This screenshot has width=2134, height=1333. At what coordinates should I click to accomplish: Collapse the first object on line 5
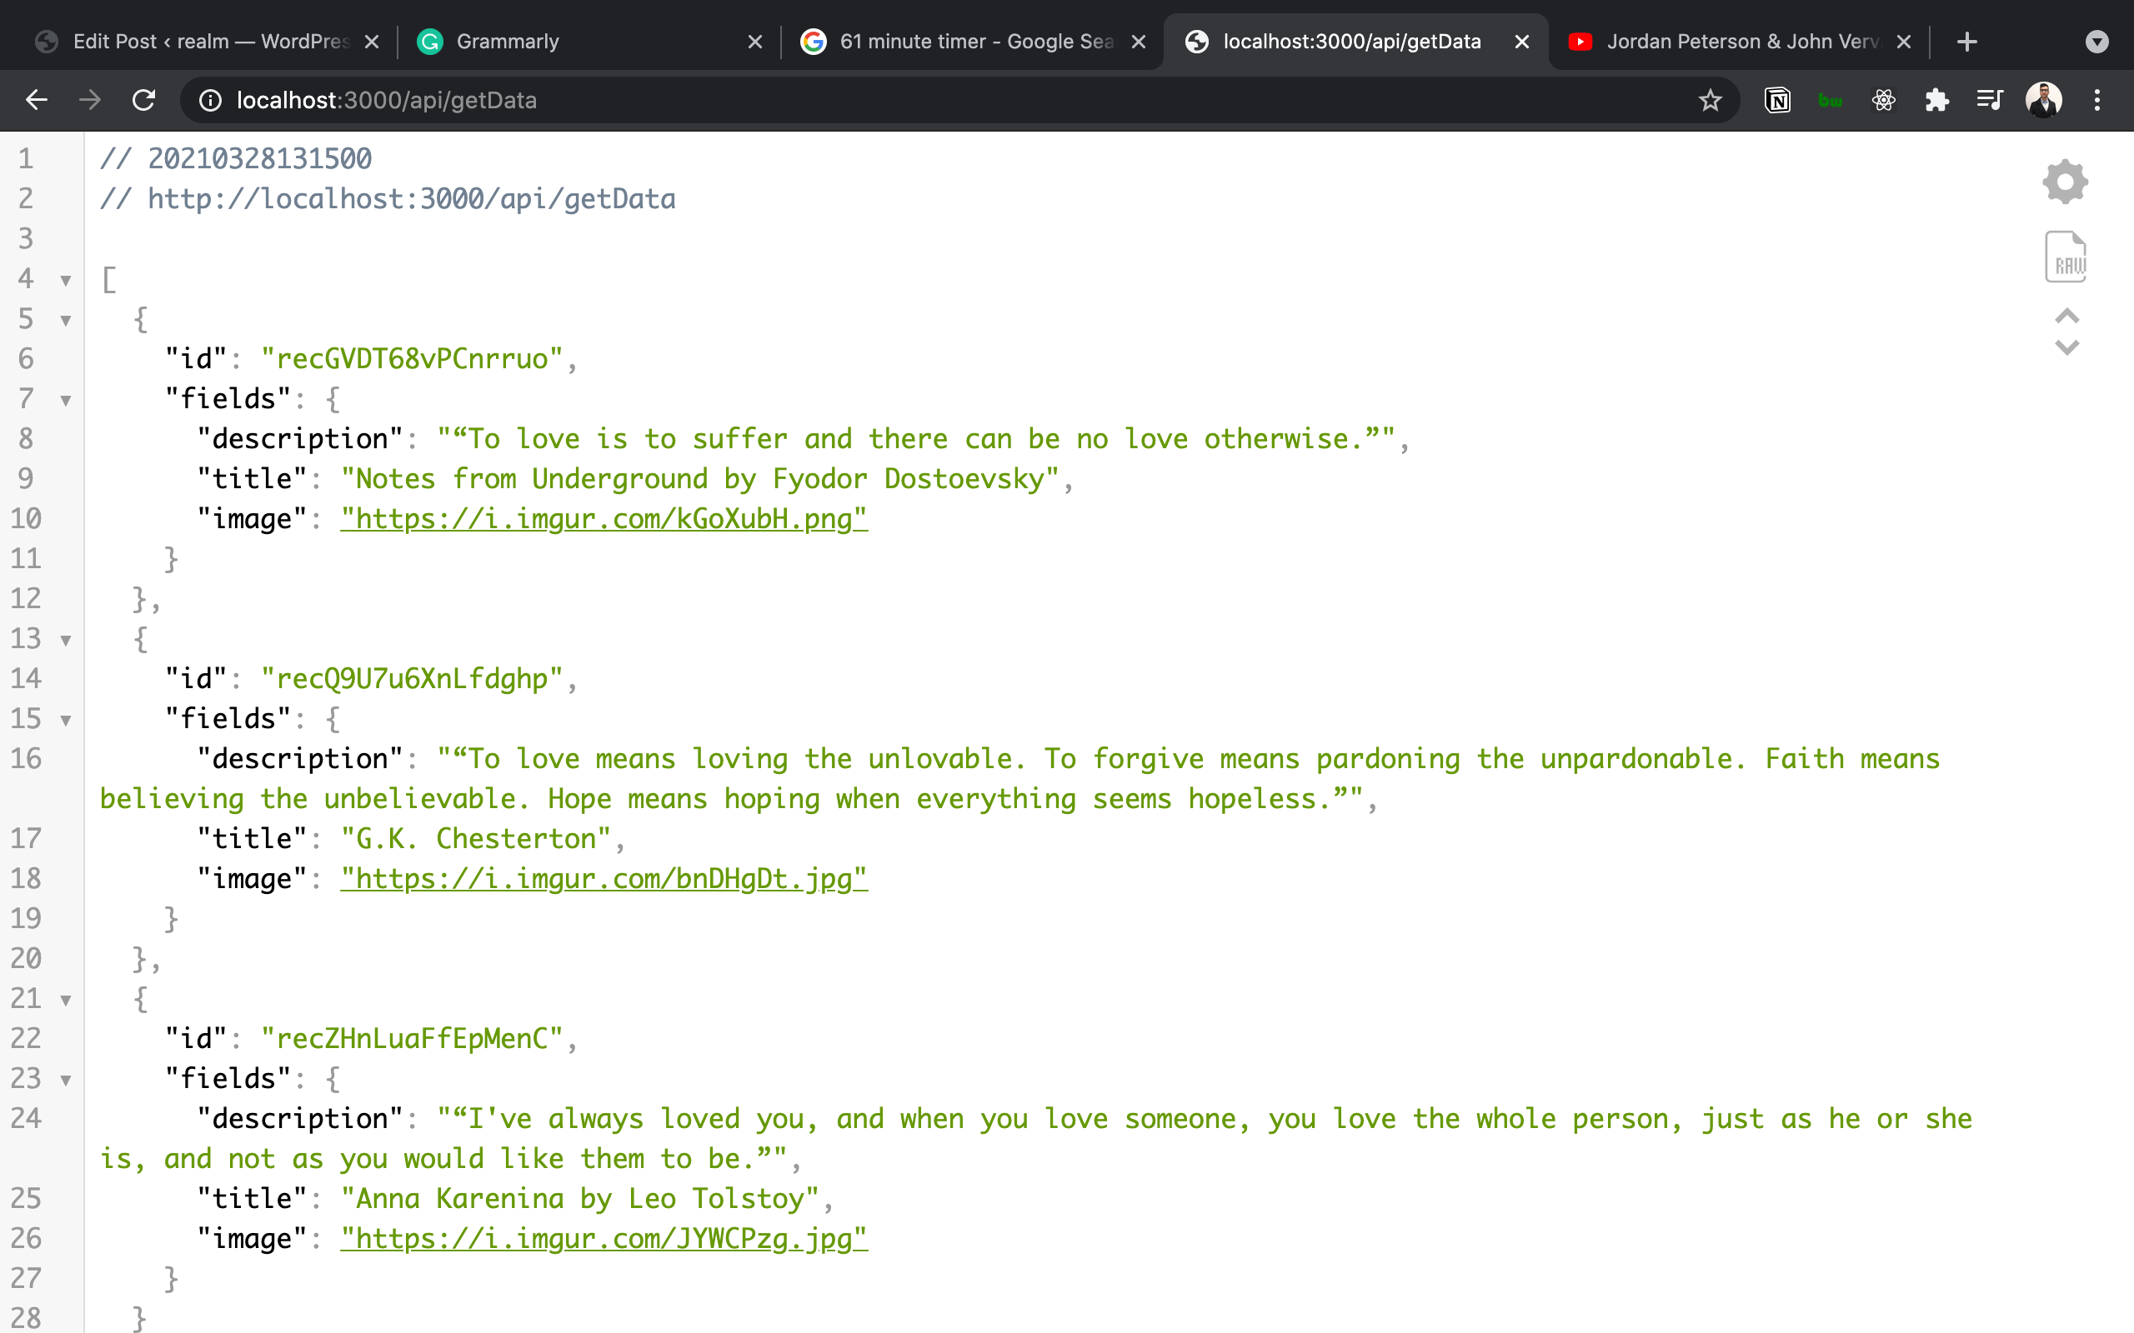(x=65, y=320)
